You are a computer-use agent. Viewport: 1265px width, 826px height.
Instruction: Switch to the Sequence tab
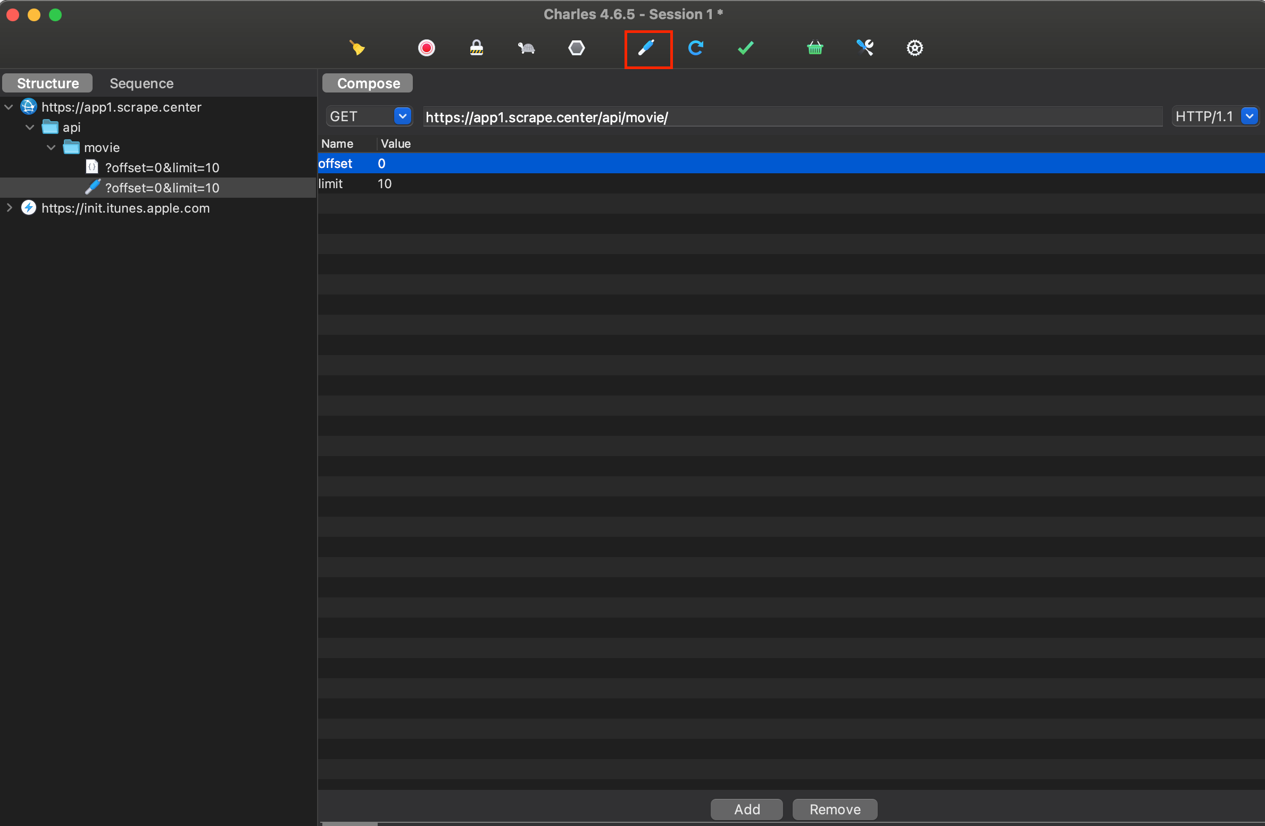[x=141, y=83]
